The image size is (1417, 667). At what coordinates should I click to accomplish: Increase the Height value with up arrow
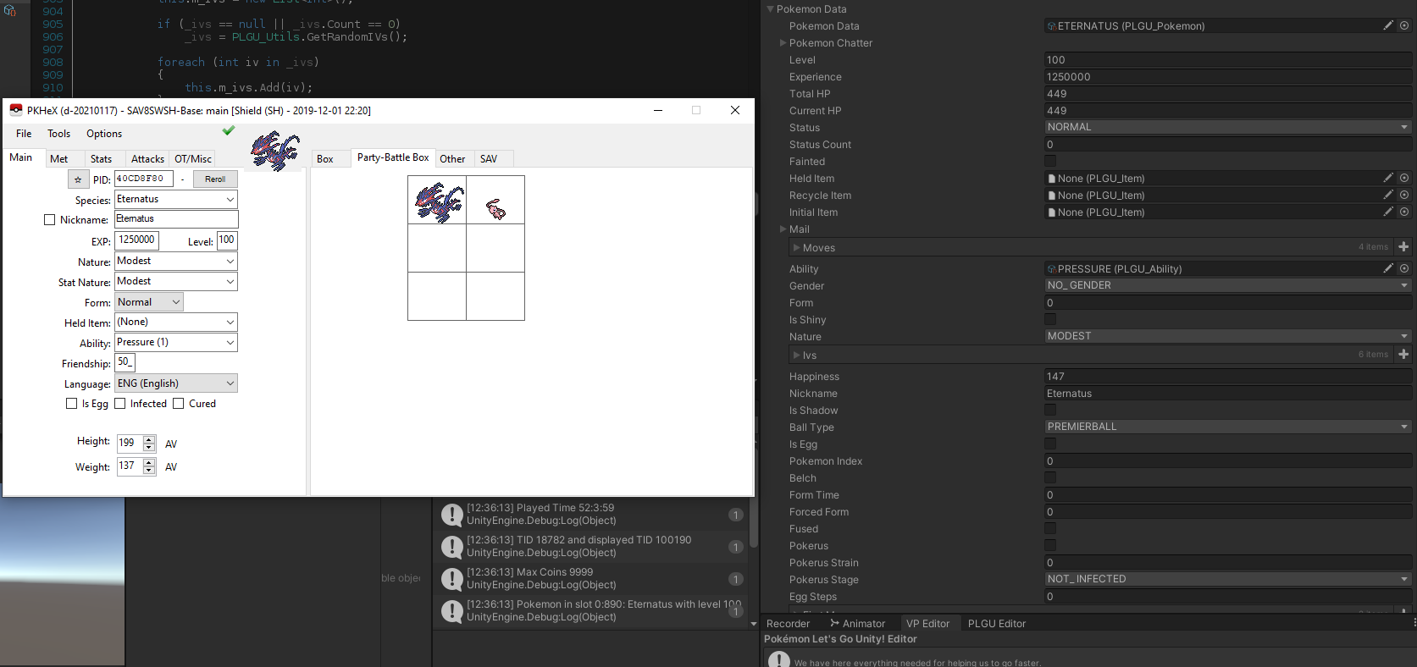pos(149,438)
